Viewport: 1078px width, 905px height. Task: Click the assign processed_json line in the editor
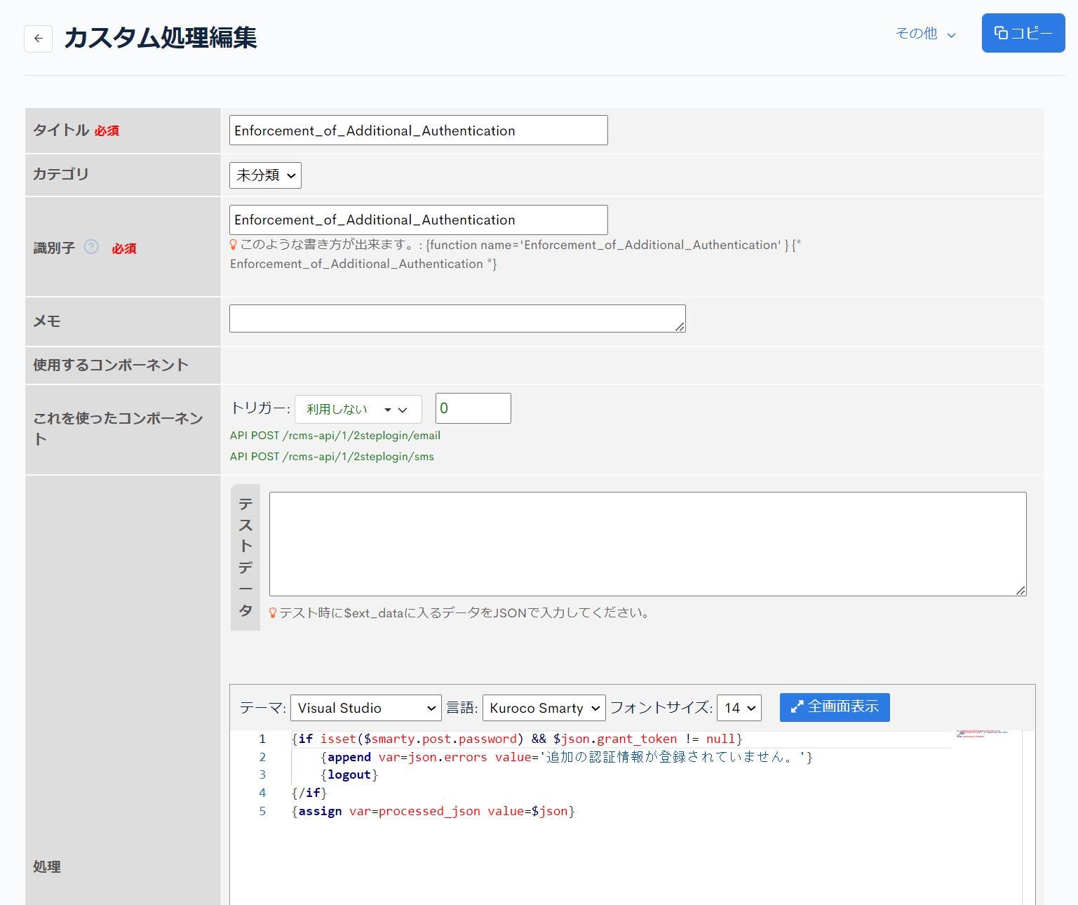[433, 811]
